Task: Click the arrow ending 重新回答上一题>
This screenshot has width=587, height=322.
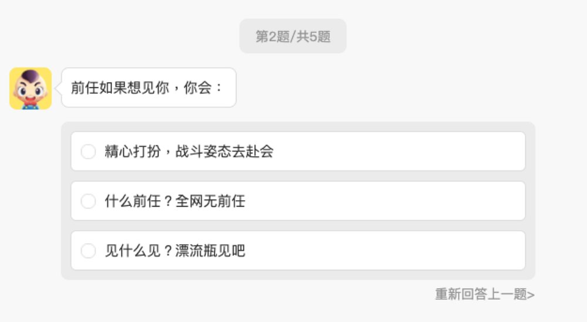Action: click(531, 294)
